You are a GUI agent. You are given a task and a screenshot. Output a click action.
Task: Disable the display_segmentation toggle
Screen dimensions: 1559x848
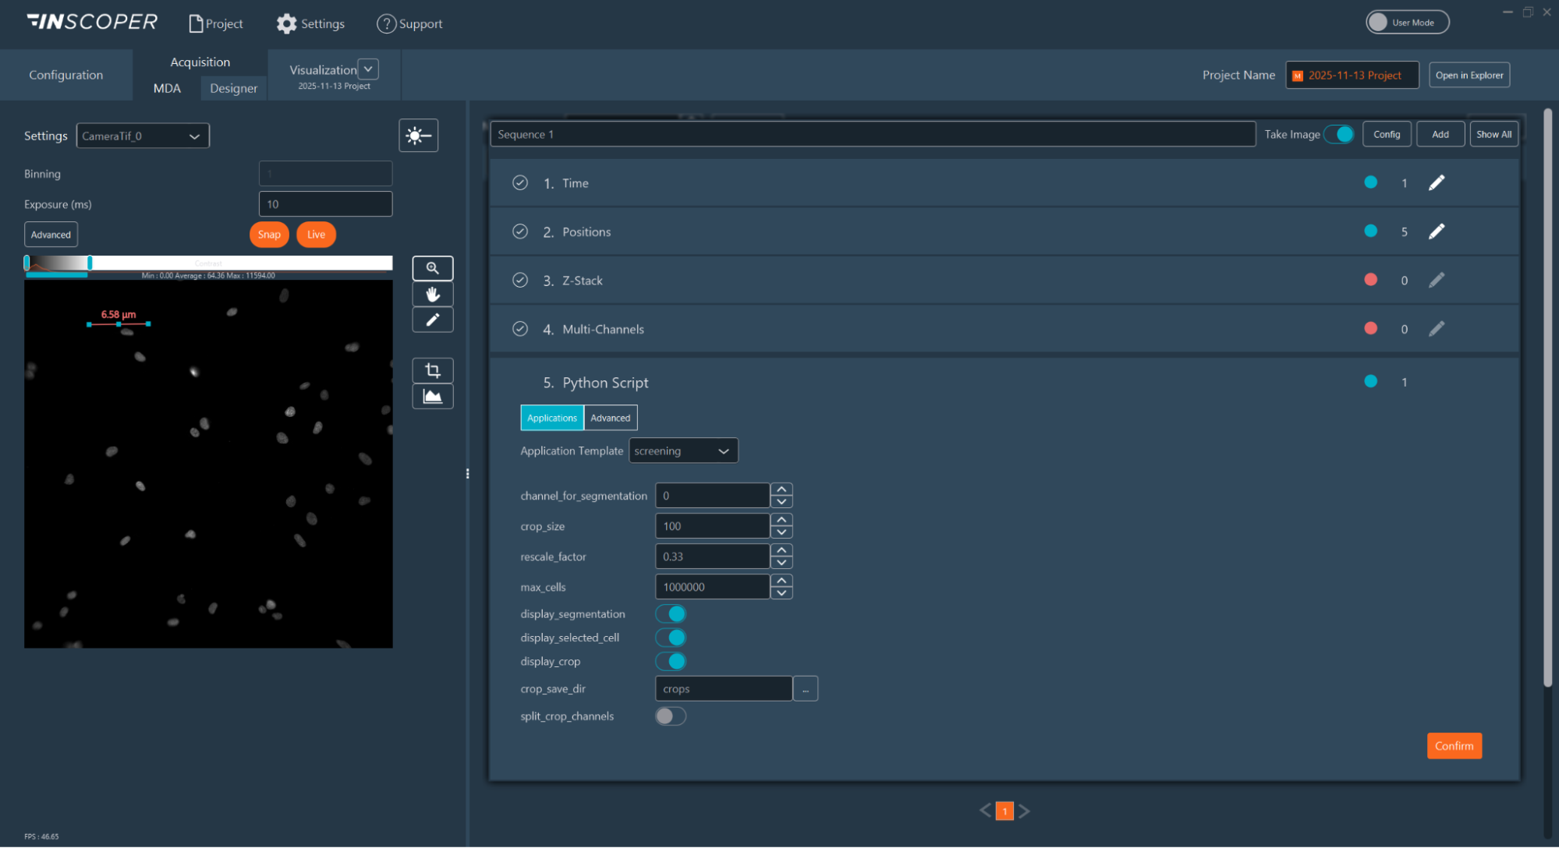click(671, 614)
